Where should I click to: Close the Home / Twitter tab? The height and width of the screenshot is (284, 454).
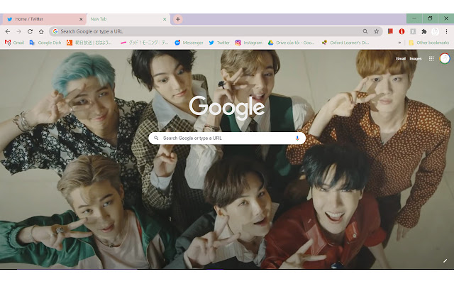click(81, 19)
